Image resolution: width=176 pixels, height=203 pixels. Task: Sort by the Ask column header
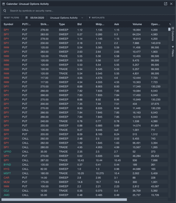(x=116, y=24)
